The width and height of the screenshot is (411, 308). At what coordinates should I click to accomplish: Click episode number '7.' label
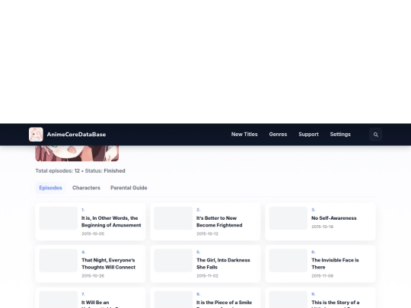[x=83, y=294]
